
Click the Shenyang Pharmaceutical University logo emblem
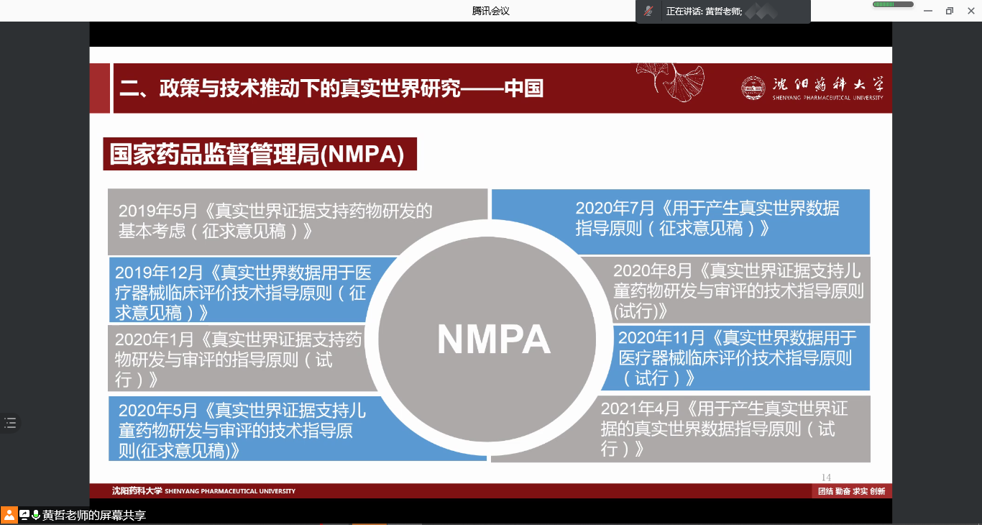[754, 88]
